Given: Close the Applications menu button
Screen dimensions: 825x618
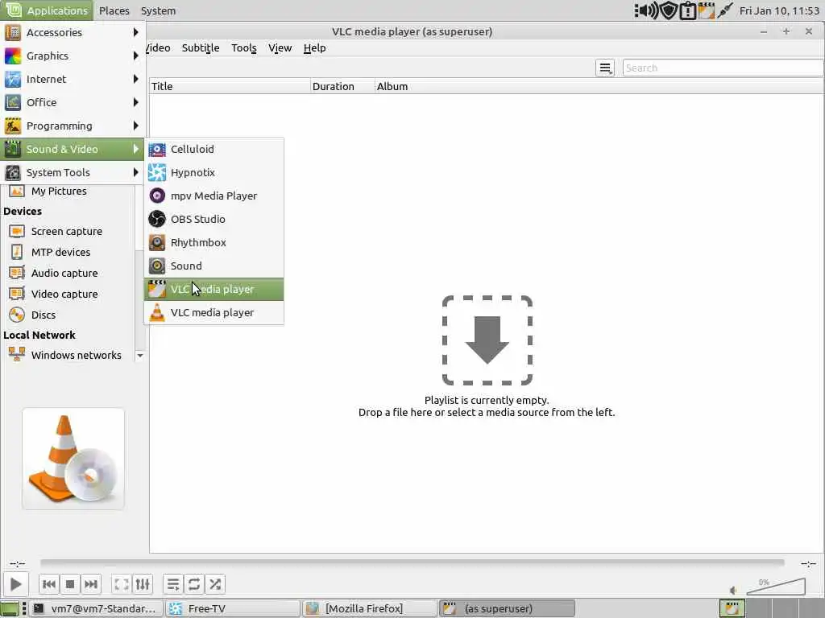Looking at the screenshot, I should click(x=47, y=10).
